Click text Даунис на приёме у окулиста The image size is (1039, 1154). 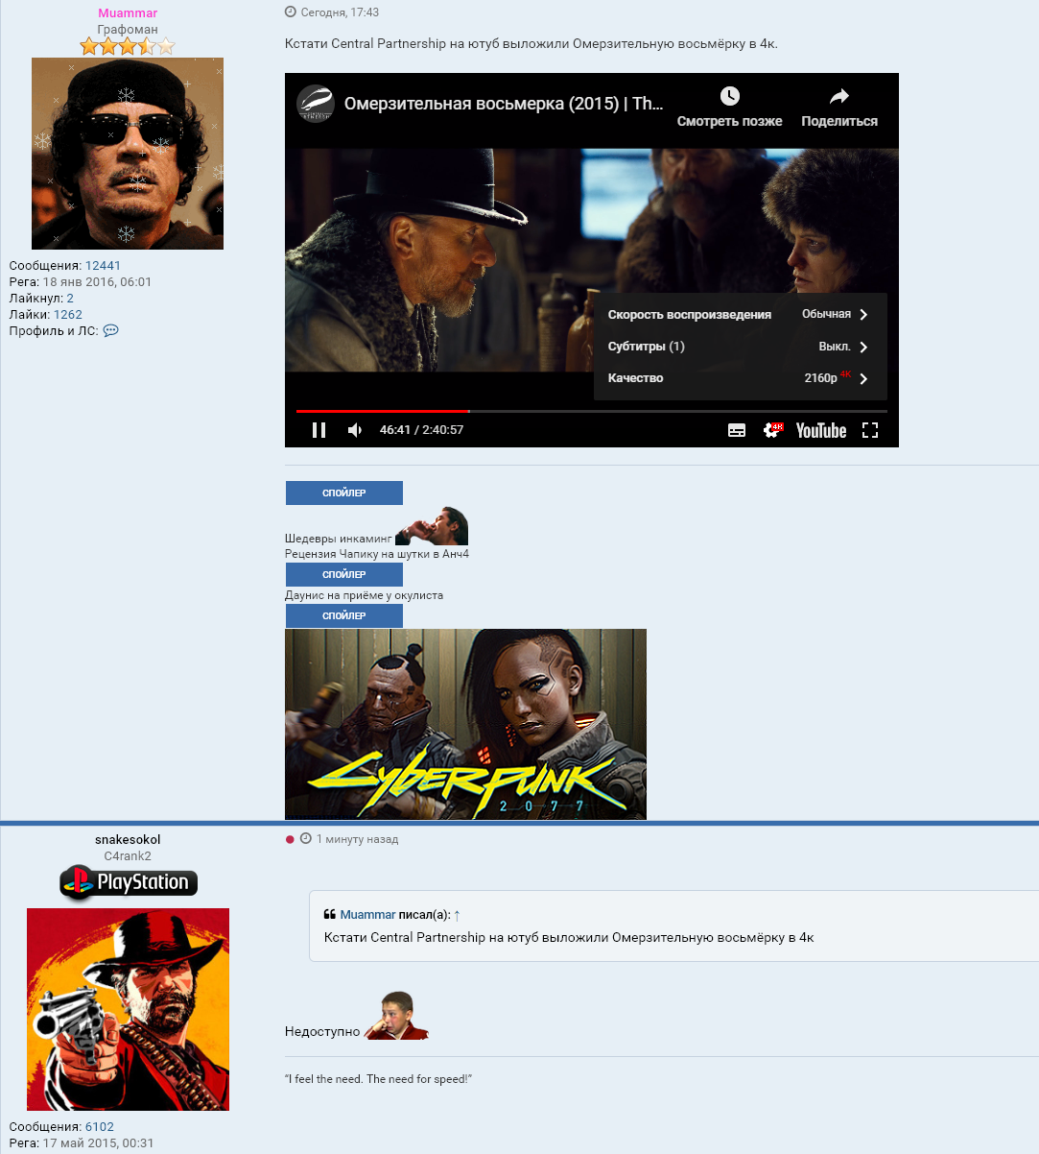[364, 595]
